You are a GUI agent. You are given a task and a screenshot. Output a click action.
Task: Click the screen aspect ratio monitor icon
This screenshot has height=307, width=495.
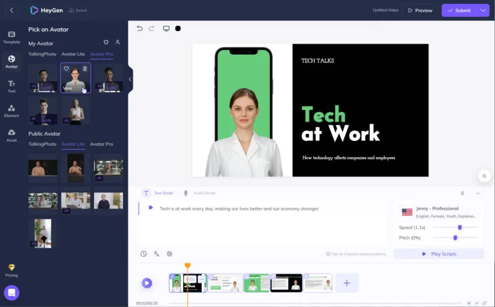[x=166, y=28]
